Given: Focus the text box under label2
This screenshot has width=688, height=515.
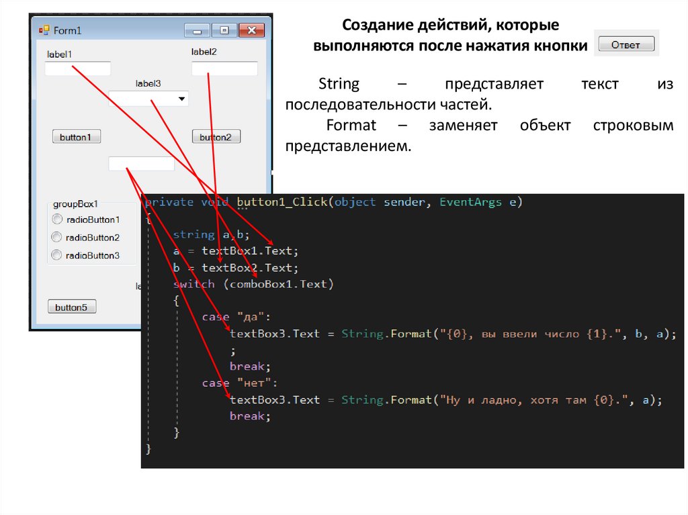Looking at the screenshot, I should (224, 68).
